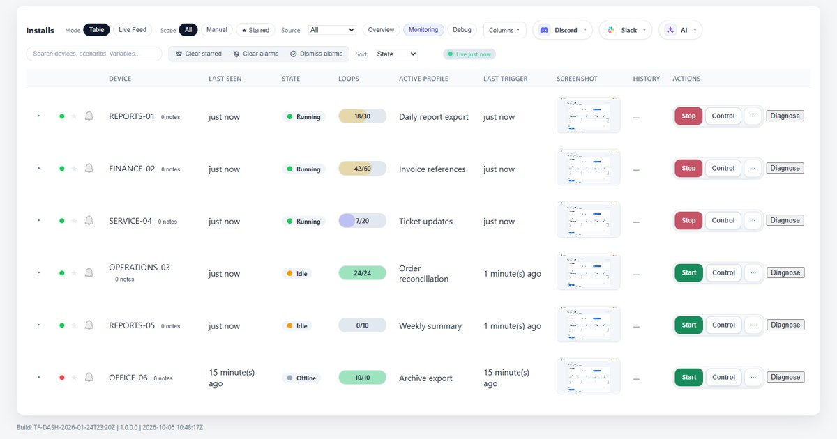Click the 18/30 loops progress bar

coord(362,116)
